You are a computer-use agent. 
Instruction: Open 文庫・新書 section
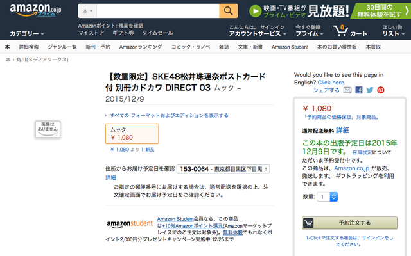(250, 47)
